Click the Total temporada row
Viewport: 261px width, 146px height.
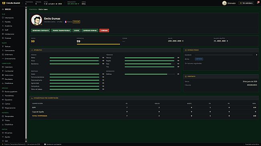tap(144, 116)
